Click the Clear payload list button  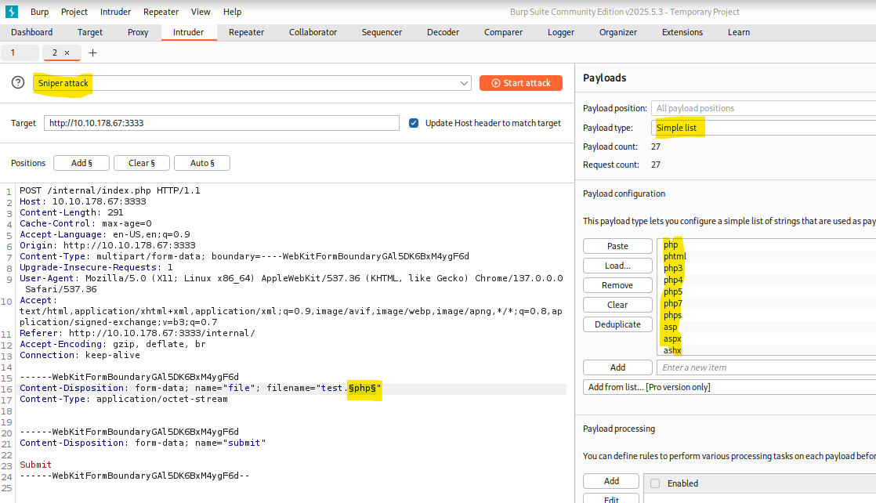point(617,305)
